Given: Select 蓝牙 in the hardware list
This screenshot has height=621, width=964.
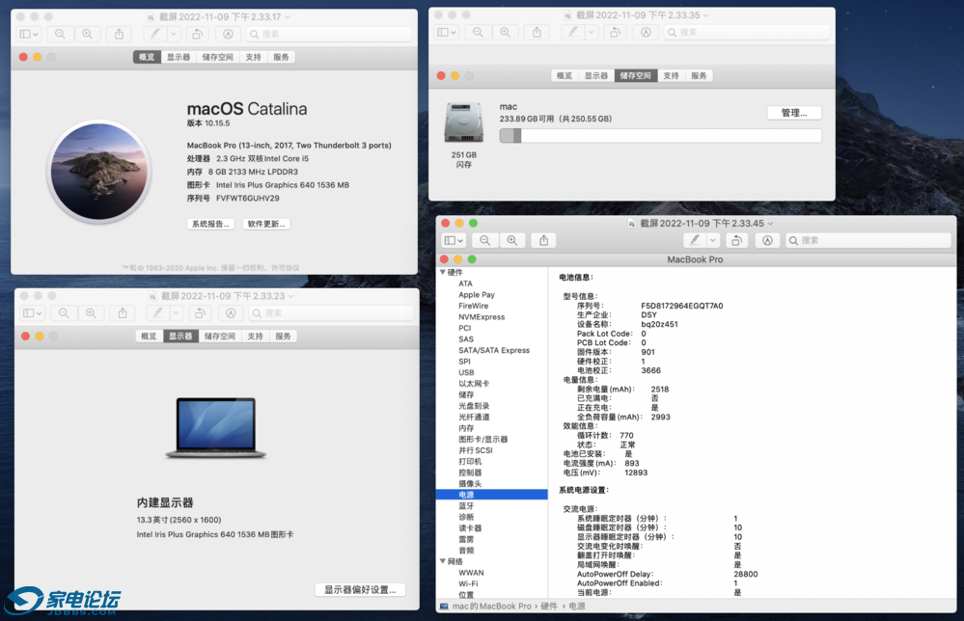Looking at the screenshot, I should point(466,505).
